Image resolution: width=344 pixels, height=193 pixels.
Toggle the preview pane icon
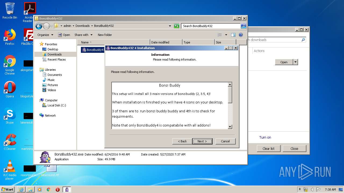(233, 35)
